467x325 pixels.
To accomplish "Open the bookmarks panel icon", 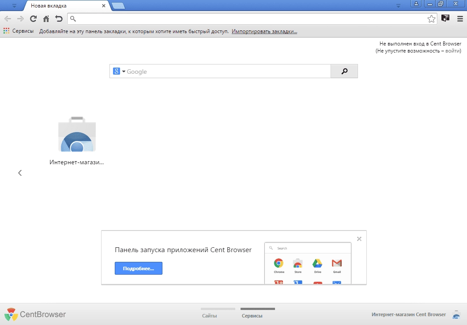I will click(x=445, y=19).
